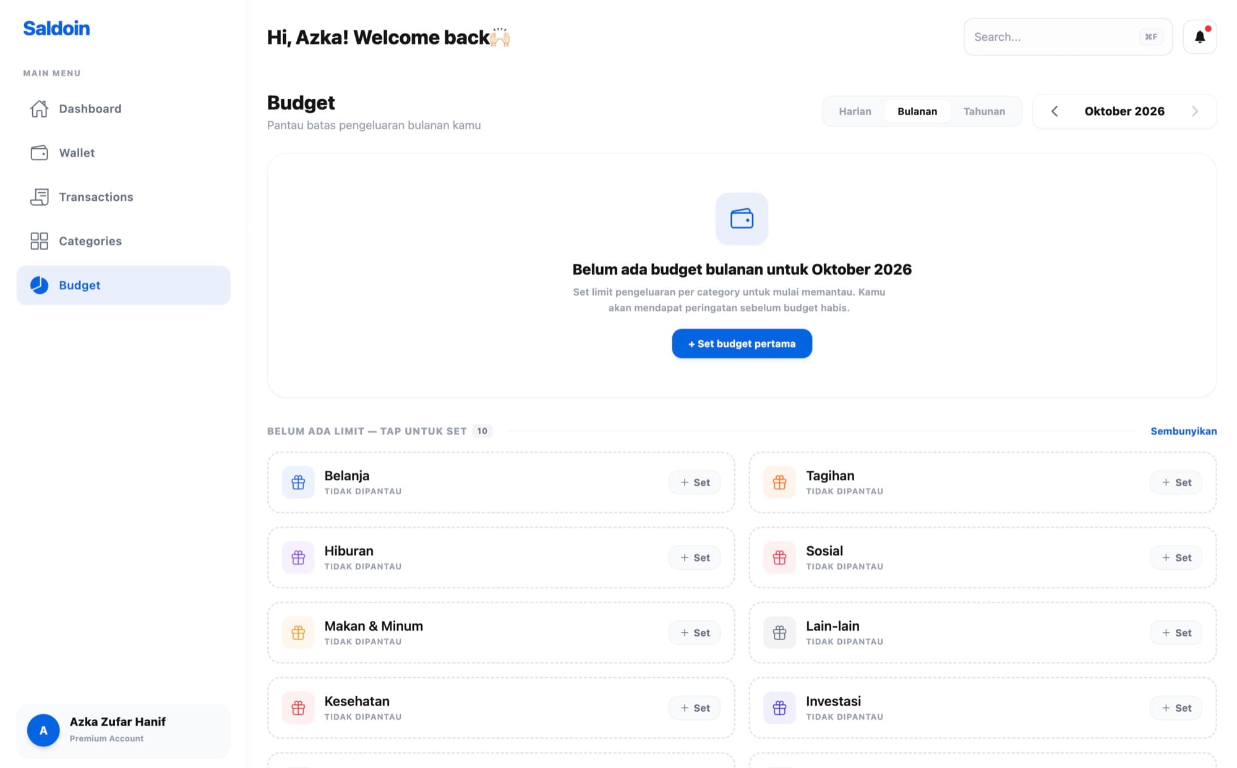Click the Saldoin logo
Image resolution: width=1237 pixels, height=768 pixels.
tap(56, 28)
